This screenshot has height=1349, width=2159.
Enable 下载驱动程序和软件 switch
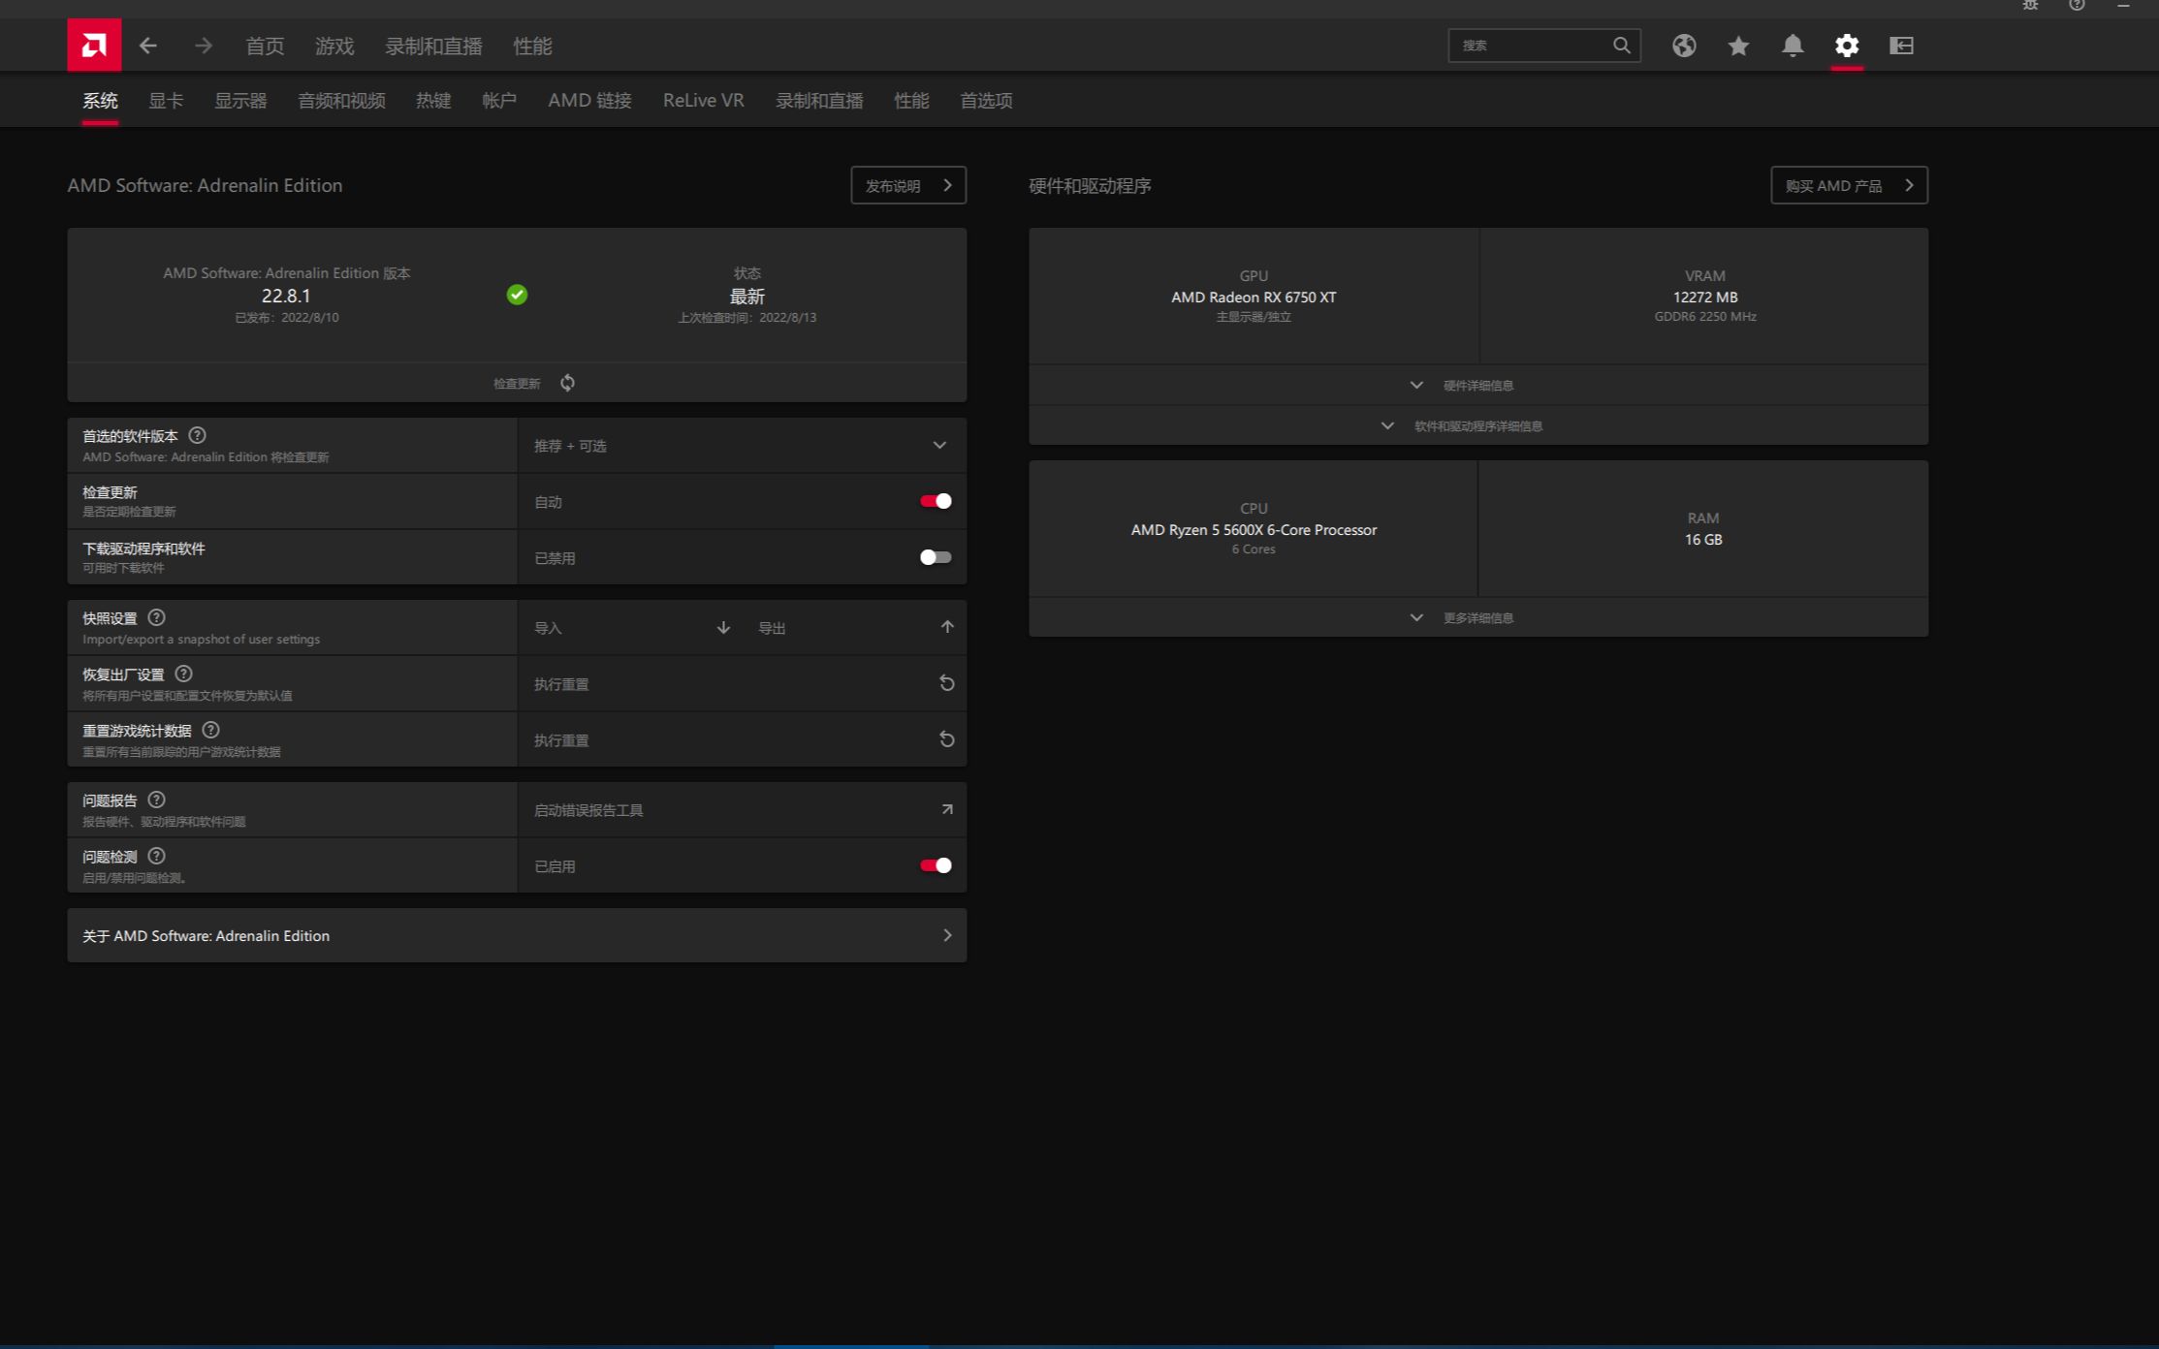[936, 557]
